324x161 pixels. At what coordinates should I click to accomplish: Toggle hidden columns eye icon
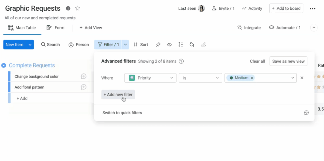(x=169, y=45)
